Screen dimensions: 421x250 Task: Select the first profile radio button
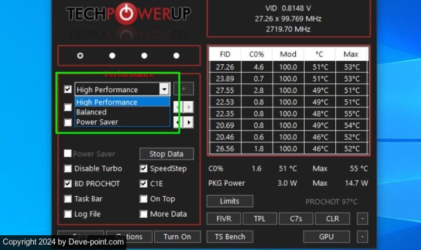[x=80, y=55]
